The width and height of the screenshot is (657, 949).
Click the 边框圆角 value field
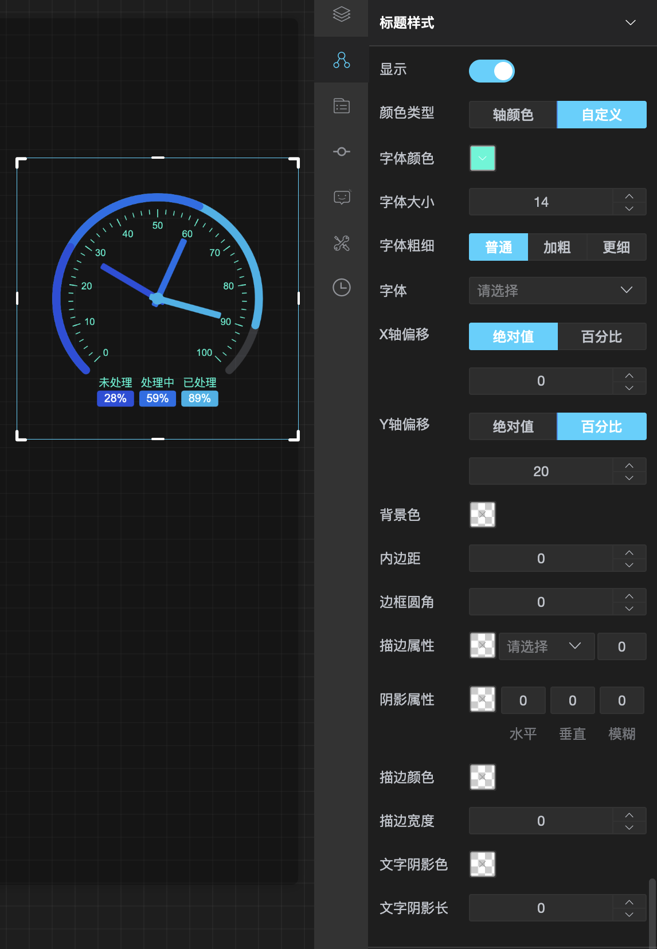(541, 602)
